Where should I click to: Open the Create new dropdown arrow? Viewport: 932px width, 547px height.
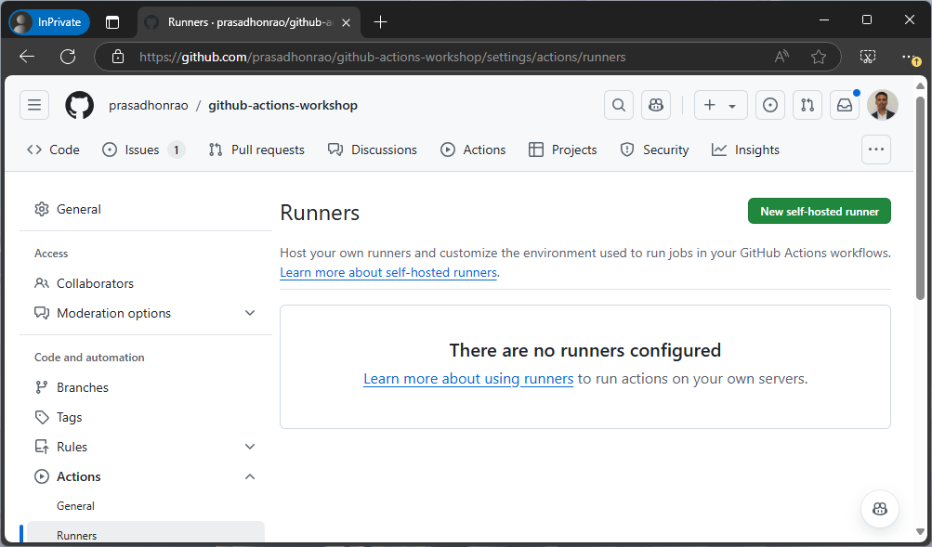pyautogui.click(x=732, y=106)
